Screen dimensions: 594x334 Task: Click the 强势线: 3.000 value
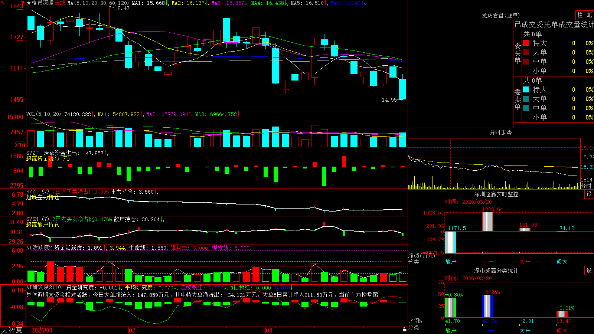coord(189,248)
